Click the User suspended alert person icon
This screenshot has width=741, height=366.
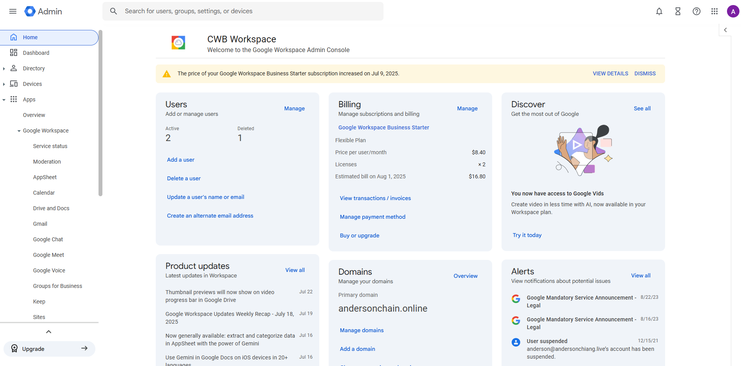coord(516,342)
